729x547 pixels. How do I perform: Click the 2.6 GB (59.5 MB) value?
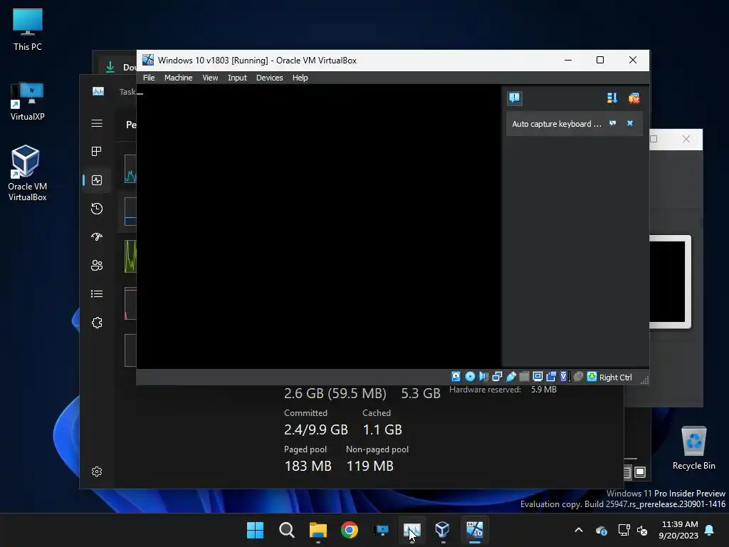(x=335, y=393)
